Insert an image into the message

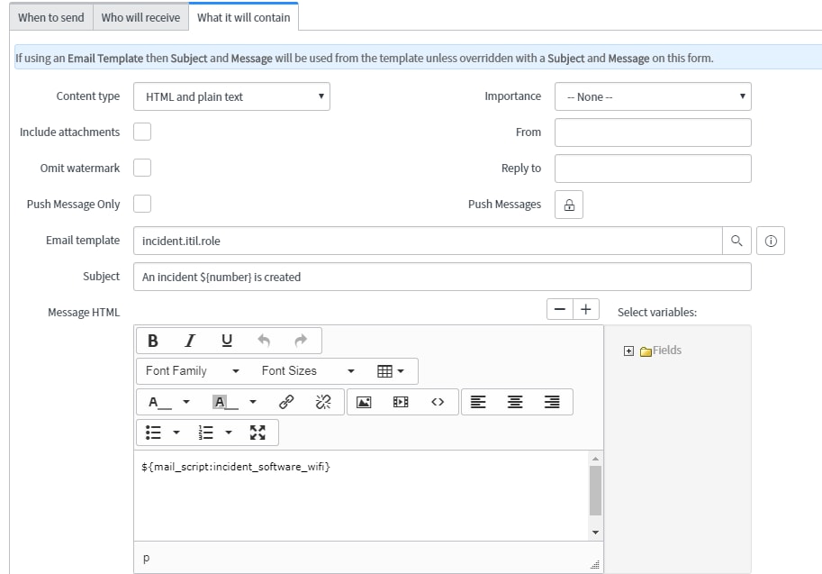(x=364, y=403)
